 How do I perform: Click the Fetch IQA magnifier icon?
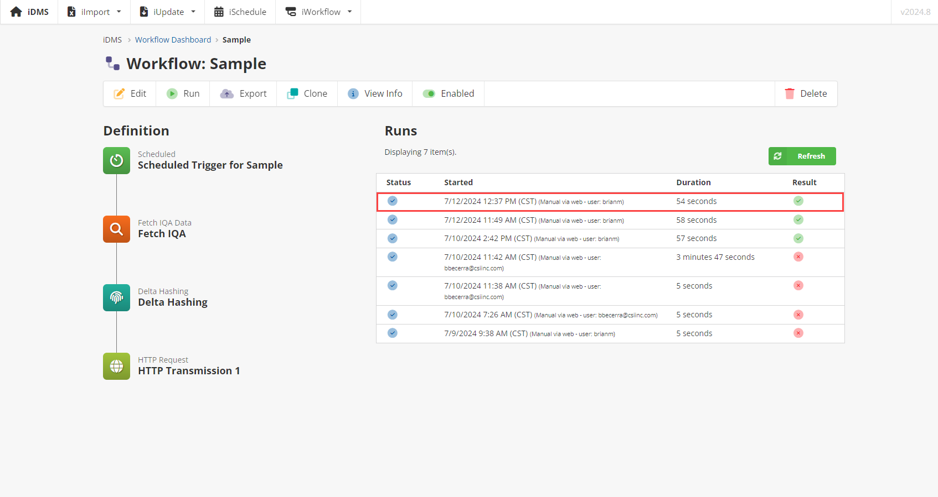click(116, 229)
